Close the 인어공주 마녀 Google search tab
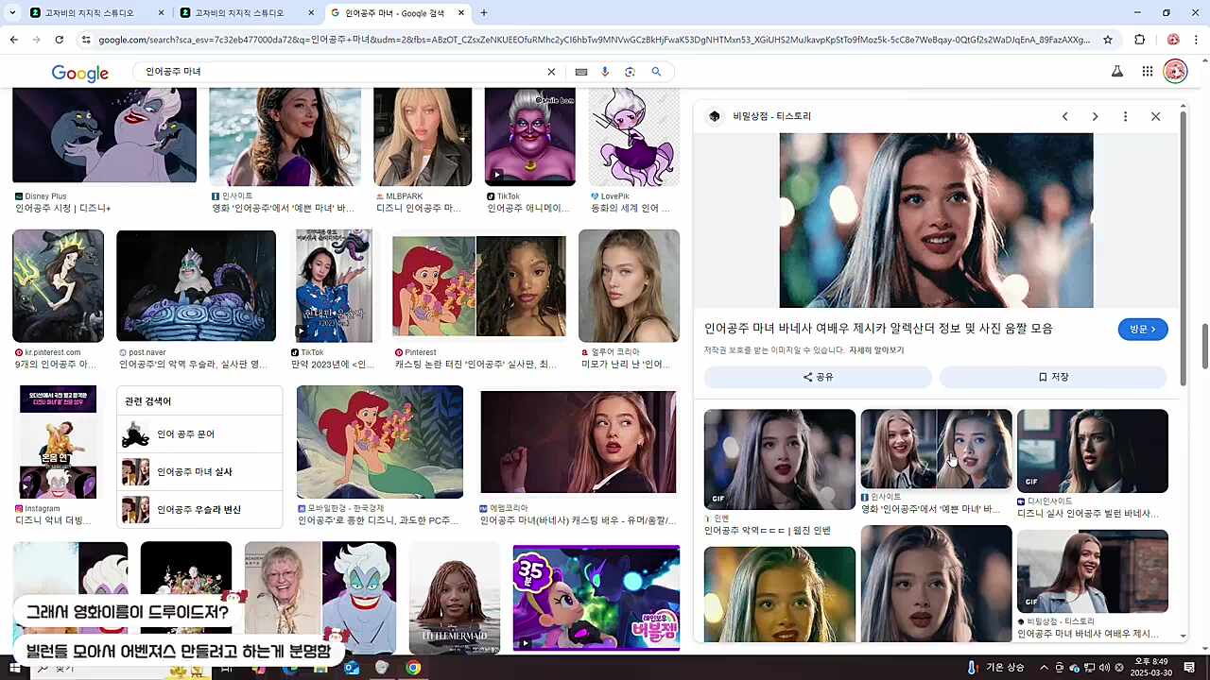 click(x=460, y=13)
